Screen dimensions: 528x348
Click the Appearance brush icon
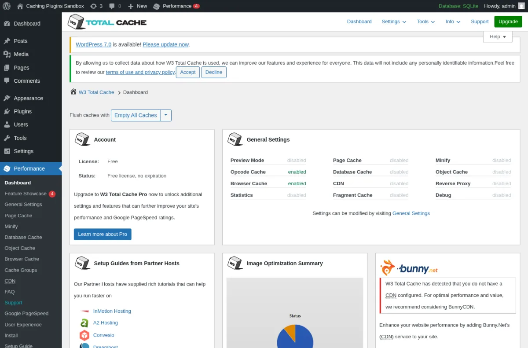click(x=7, y=98)
